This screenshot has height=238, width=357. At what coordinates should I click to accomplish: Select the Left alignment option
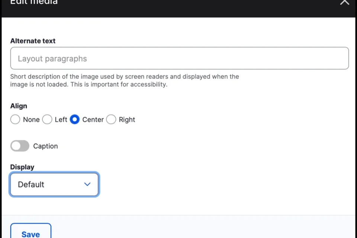click(x=47, y=119)
